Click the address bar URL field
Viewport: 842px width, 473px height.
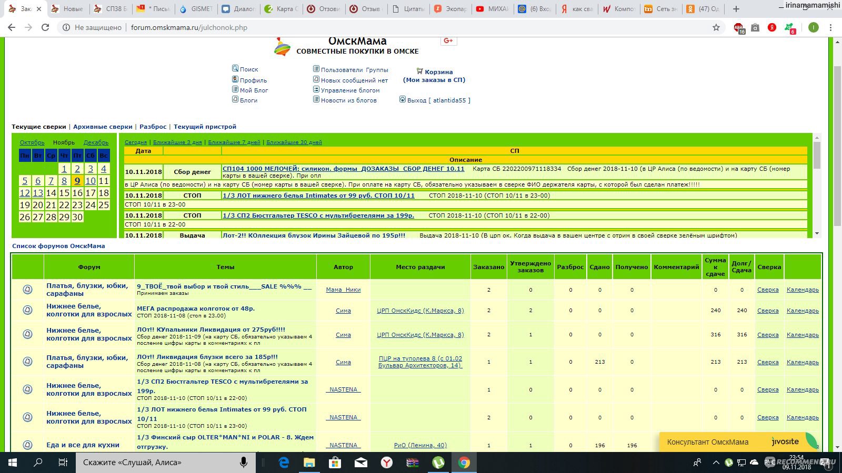[x=368, y=27]
